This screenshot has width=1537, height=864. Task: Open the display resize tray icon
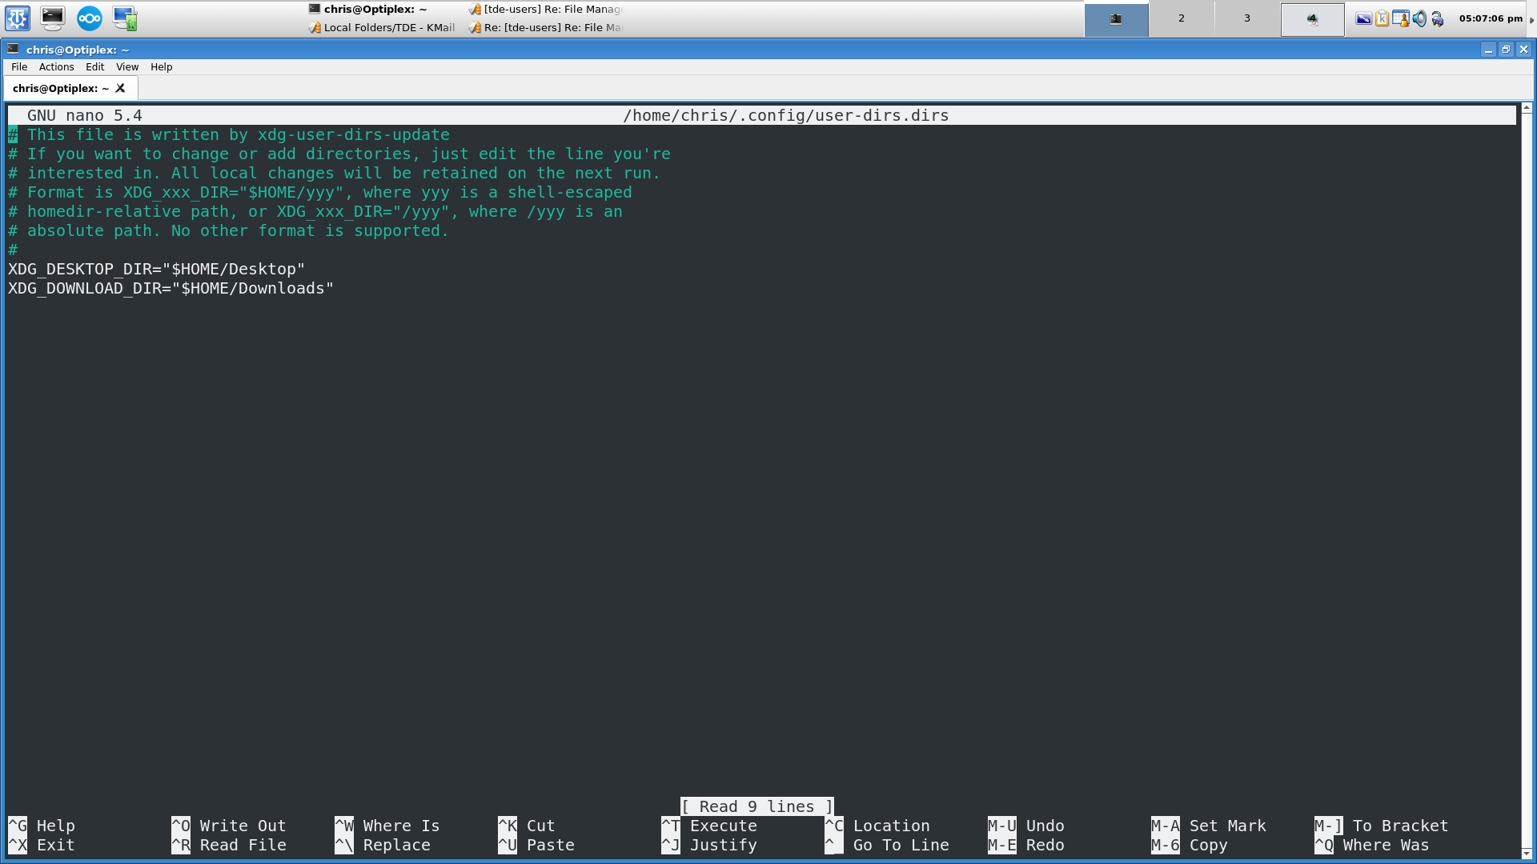[1363, 18]
